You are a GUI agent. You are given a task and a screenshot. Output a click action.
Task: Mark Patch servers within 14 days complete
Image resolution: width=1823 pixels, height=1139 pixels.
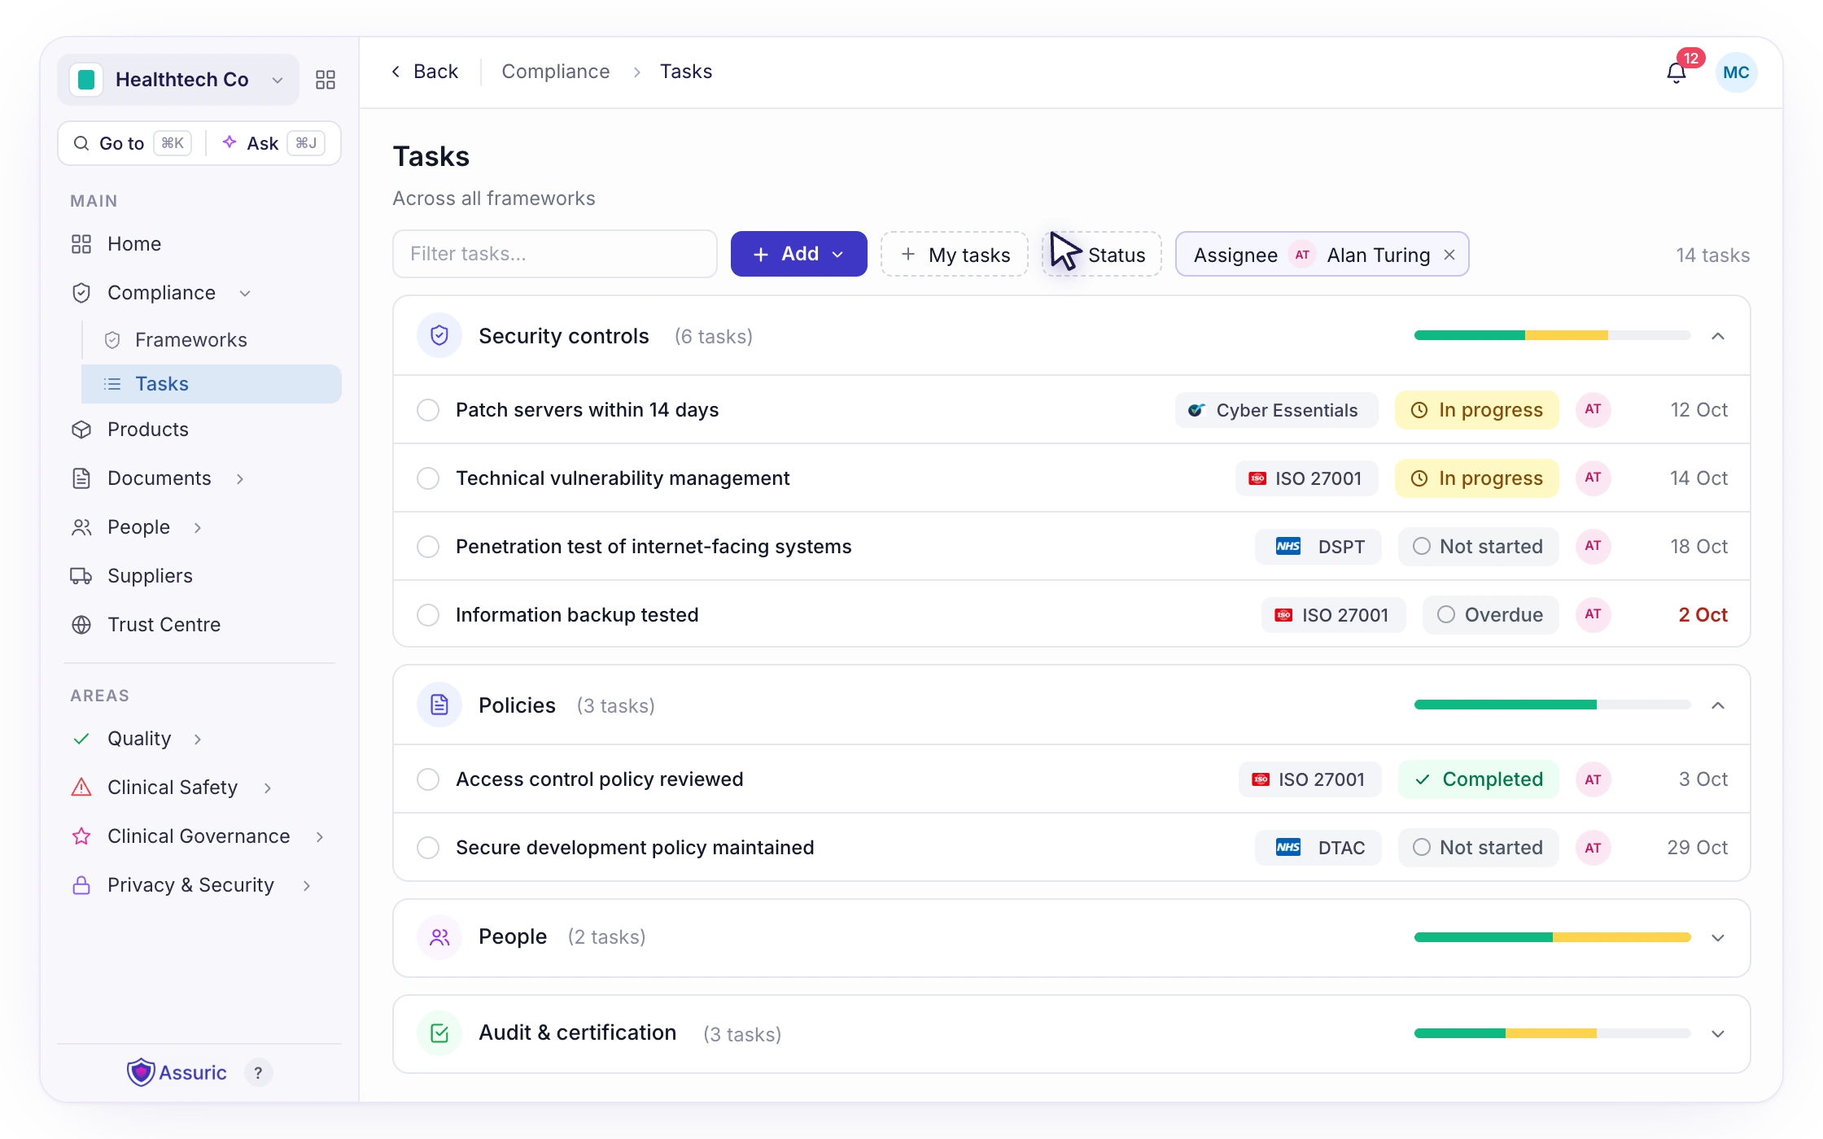click(428, 410)
